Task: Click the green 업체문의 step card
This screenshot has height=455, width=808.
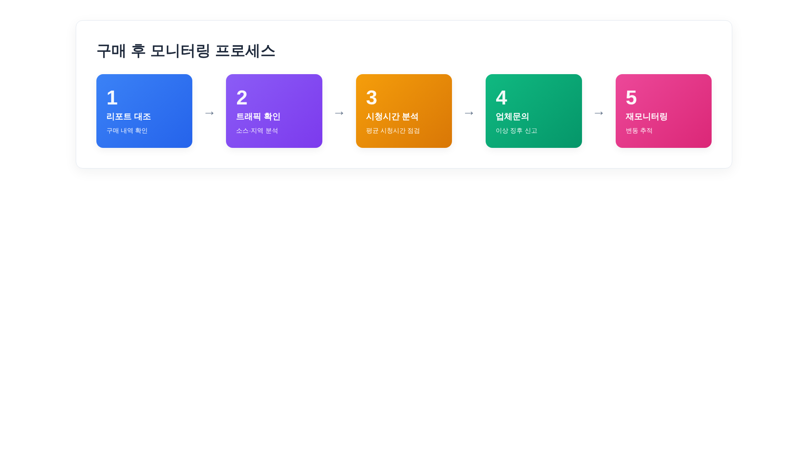Action: [534, 111]
